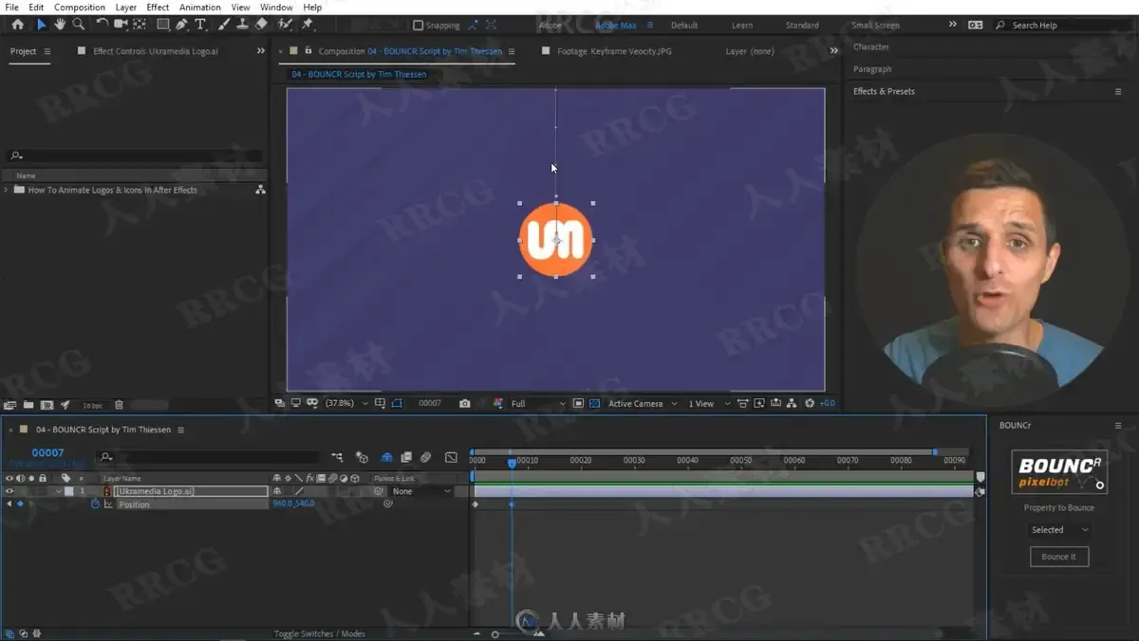This screenshot has height=641, width=1139.
Task: Select the Selection arrow tool
Action: [x=41, y=25]
